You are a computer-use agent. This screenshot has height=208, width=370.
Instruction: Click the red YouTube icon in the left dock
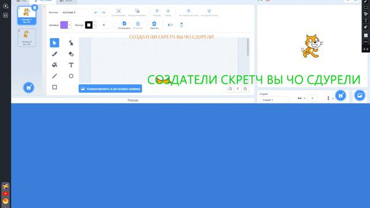(5, 194)
